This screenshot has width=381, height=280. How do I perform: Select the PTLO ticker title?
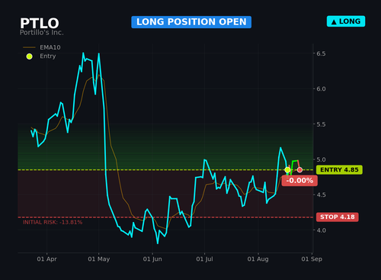click(40, 24)
